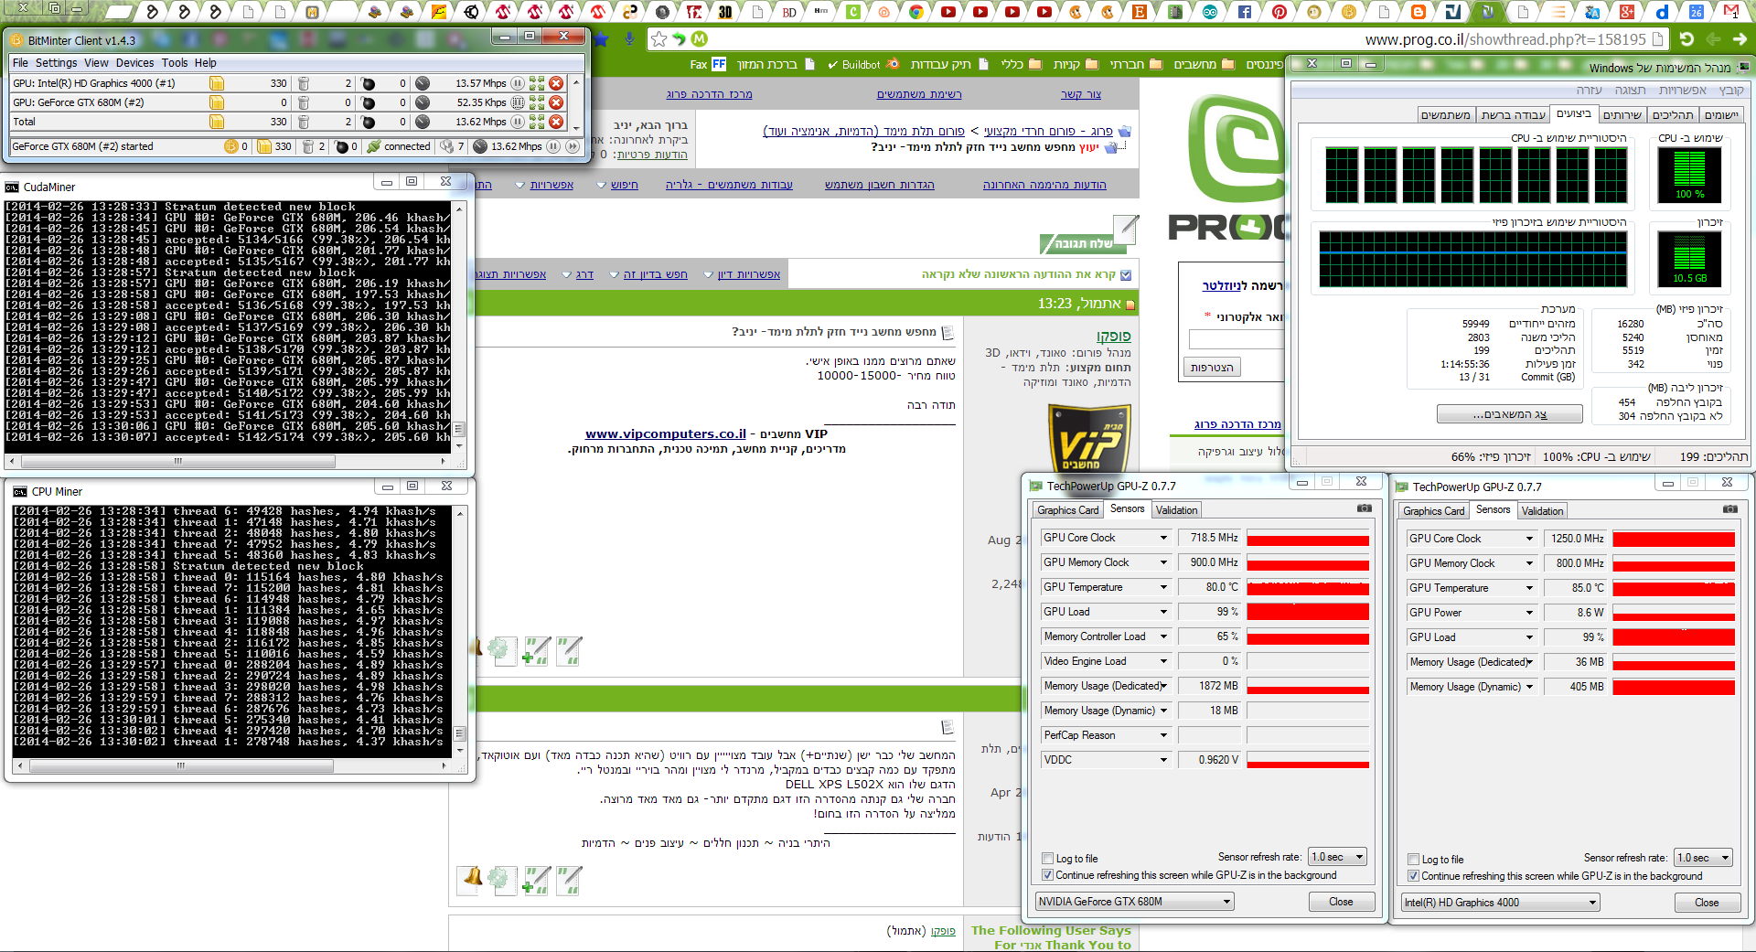The image size is (1756, 952).
Task: Open NVIDIA GeForce GTX 680M device selector
Action: coord(1135,902)
